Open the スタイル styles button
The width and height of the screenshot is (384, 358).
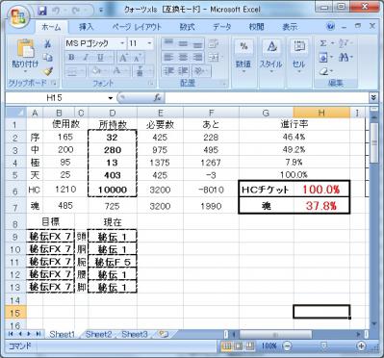point(271,57)
